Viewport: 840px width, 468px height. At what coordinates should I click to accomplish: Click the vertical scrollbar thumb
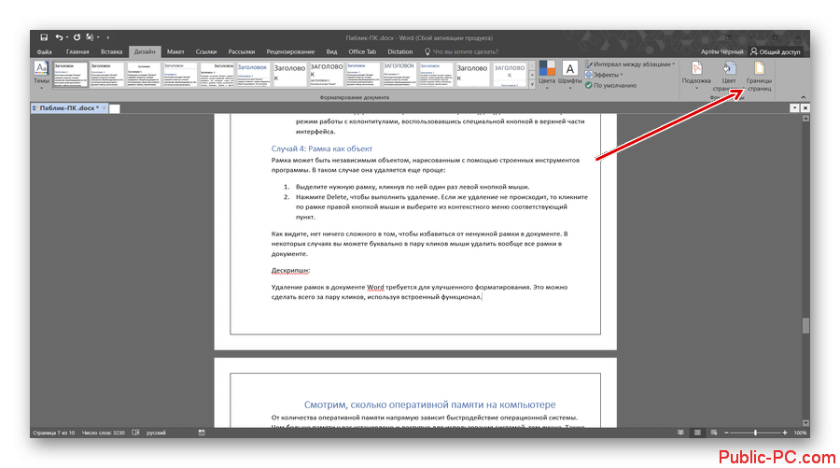pyautogui.click(x=805, y=325)
